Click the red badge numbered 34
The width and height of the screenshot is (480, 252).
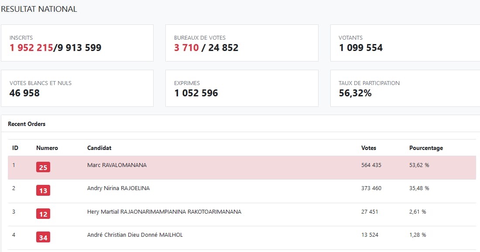(43, 237)
